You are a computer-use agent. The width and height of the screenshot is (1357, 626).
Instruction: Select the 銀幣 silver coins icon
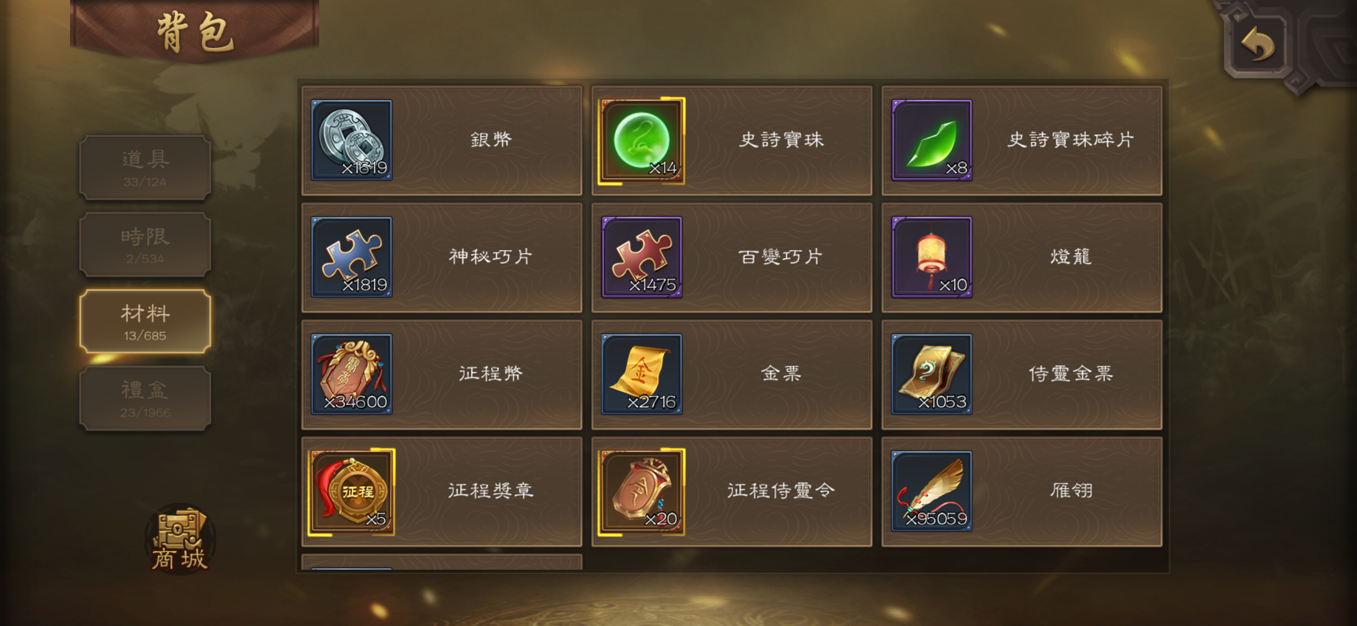pyautogui.click(x=351, y=140)
